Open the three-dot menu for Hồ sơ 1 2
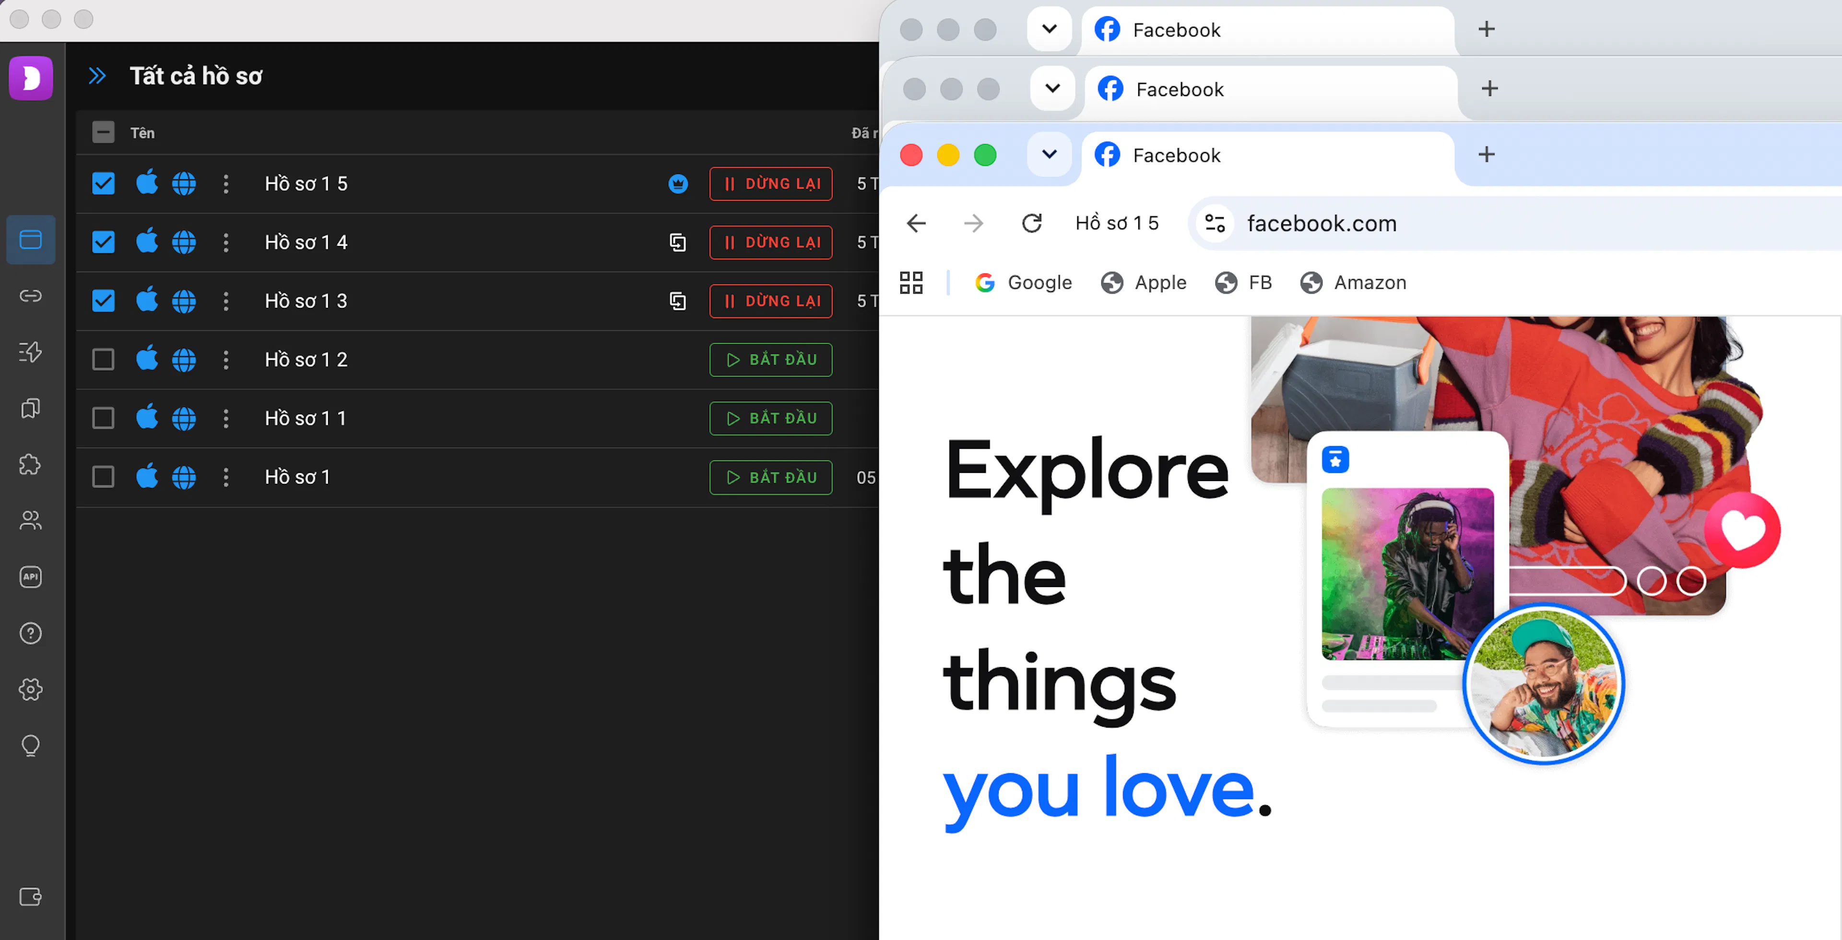Screen dimensions: 1842x940 click(x=226, y=360)
